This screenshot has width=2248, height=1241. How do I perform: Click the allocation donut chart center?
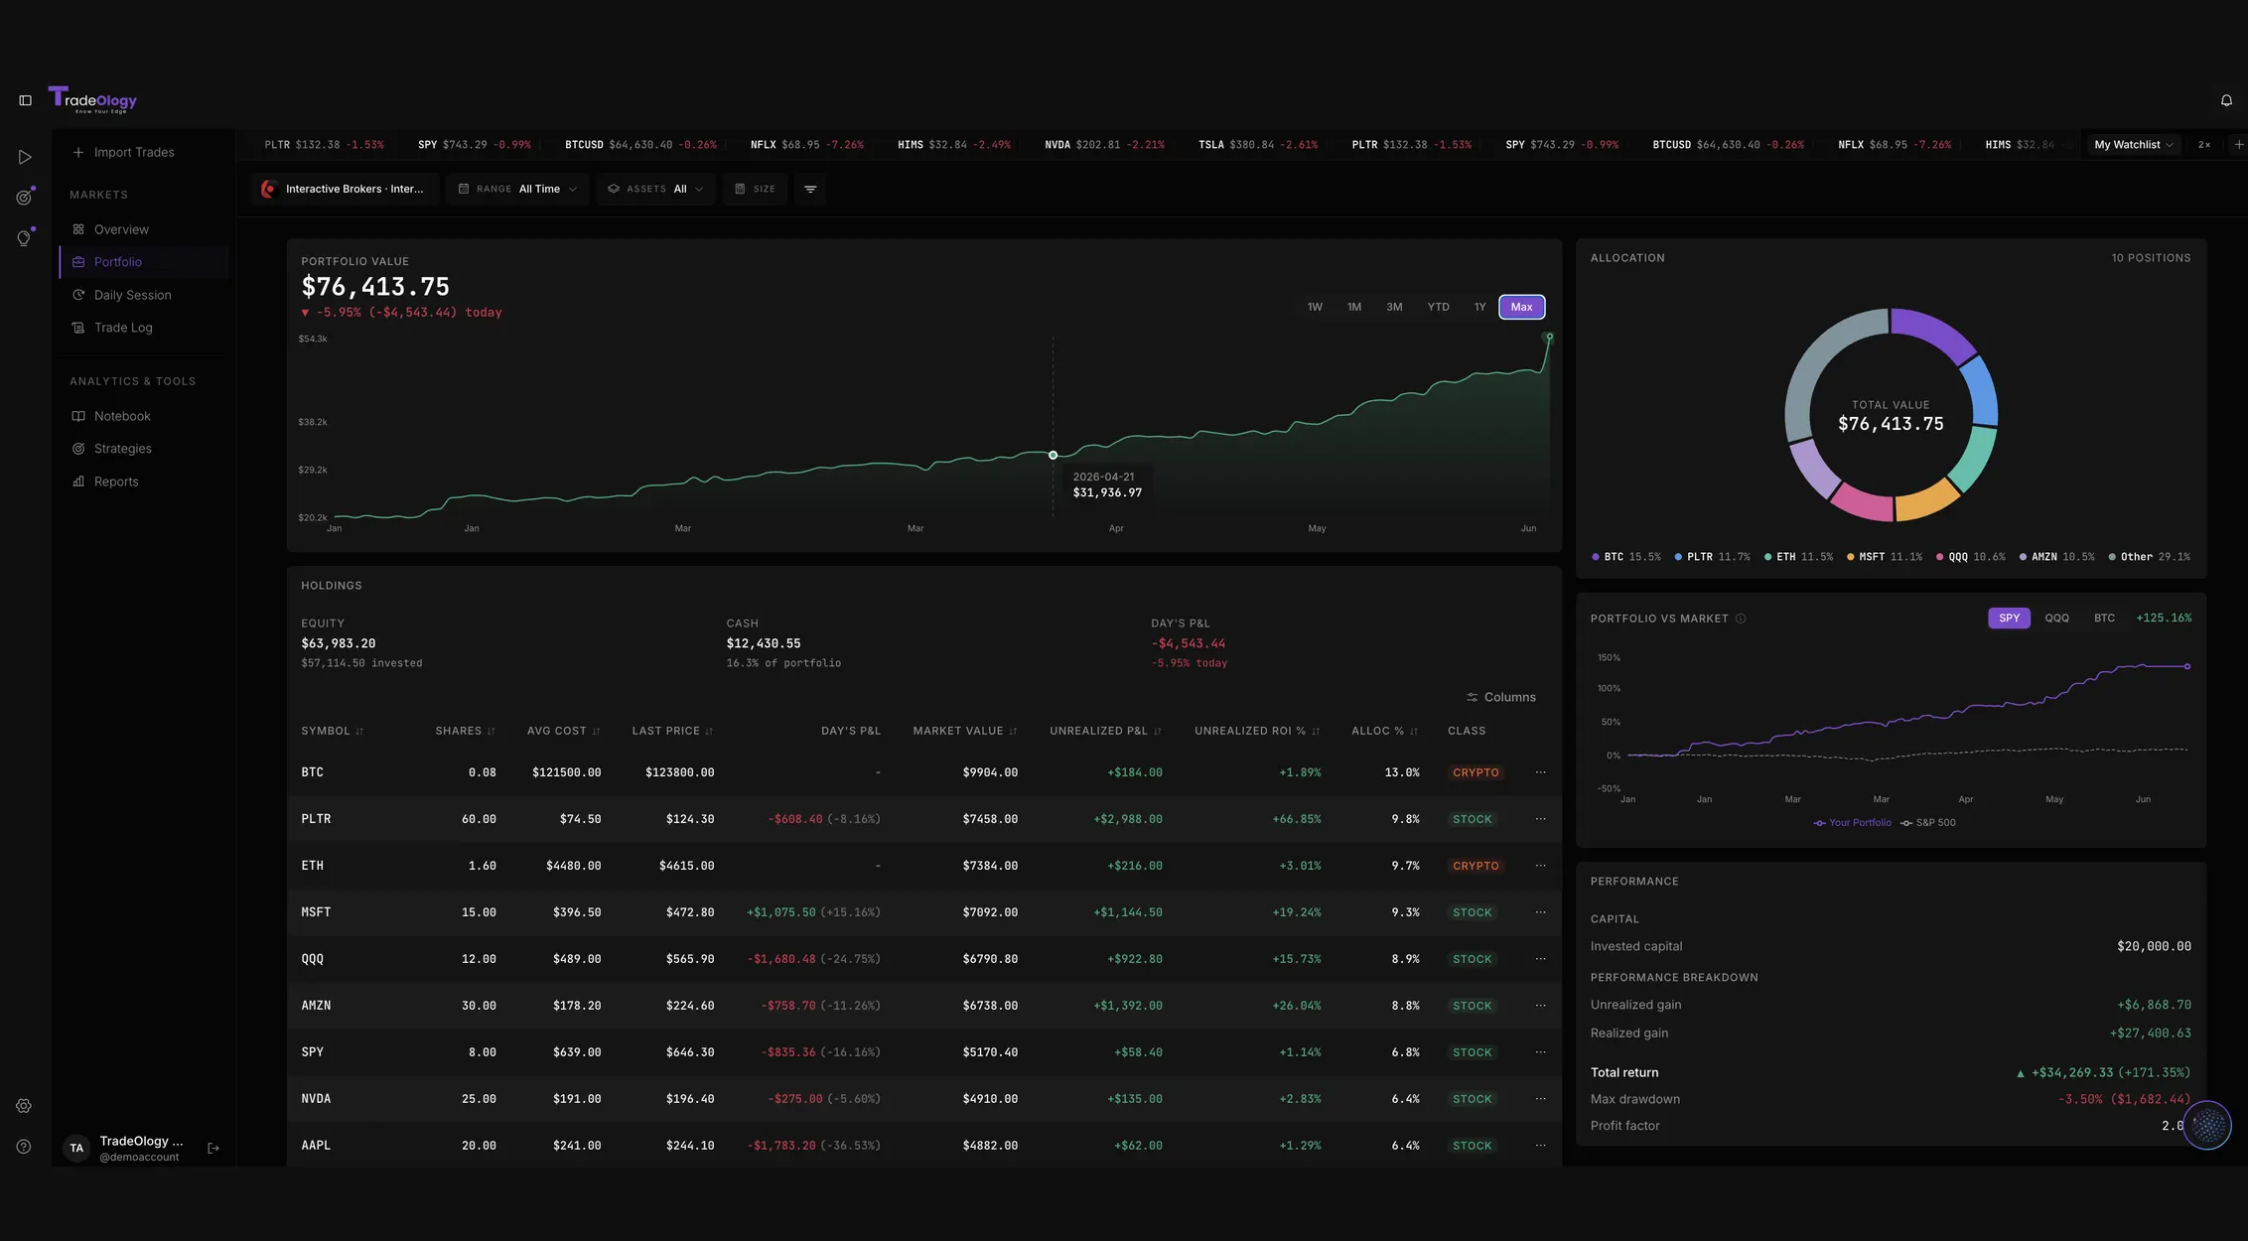tap(1891, 415)
